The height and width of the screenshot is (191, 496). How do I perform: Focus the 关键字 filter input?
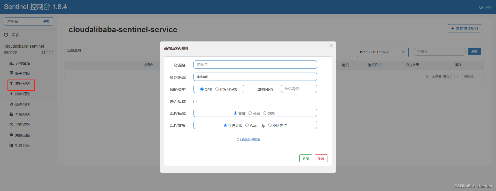click(440, 52)
